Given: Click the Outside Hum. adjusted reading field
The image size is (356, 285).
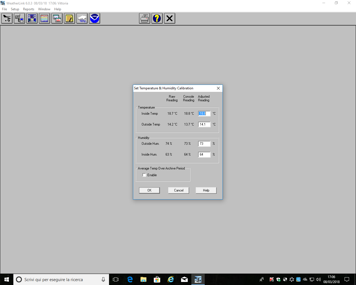Looking at the screenshot, I should click(x=204, y=144).
